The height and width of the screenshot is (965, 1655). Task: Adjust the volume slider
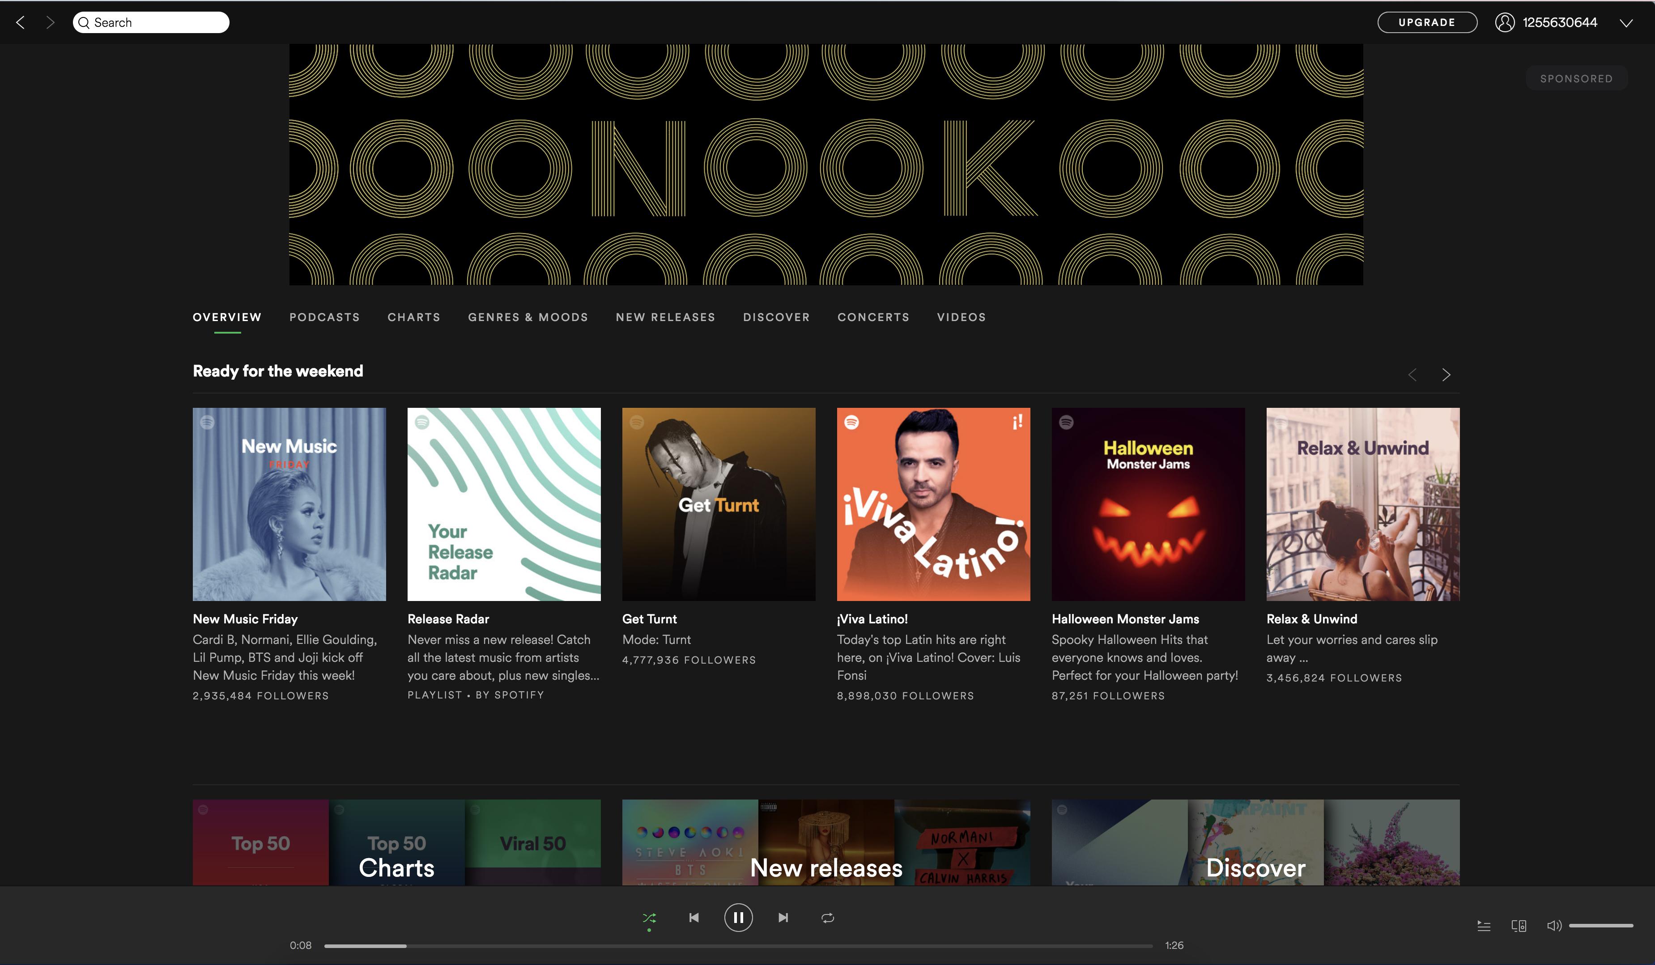coord(1601,926)
